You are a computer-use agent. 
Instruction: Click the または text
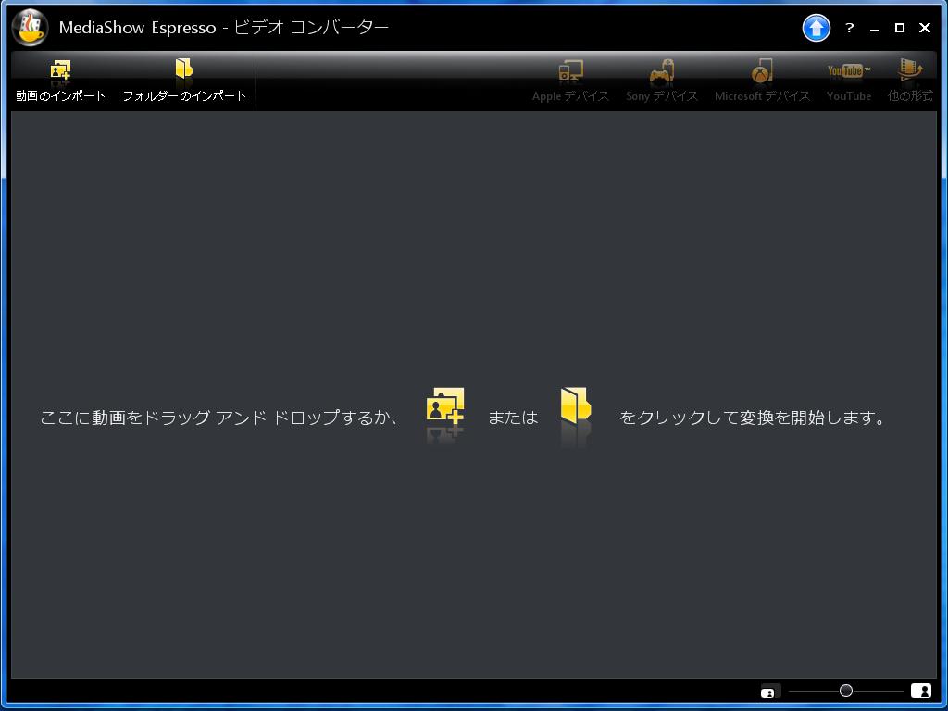(x=513, y=418)
